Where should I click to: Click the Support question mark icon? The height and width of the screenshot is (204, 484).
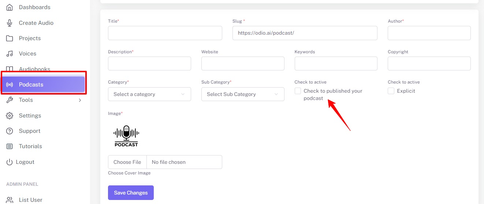pos(10,131)
